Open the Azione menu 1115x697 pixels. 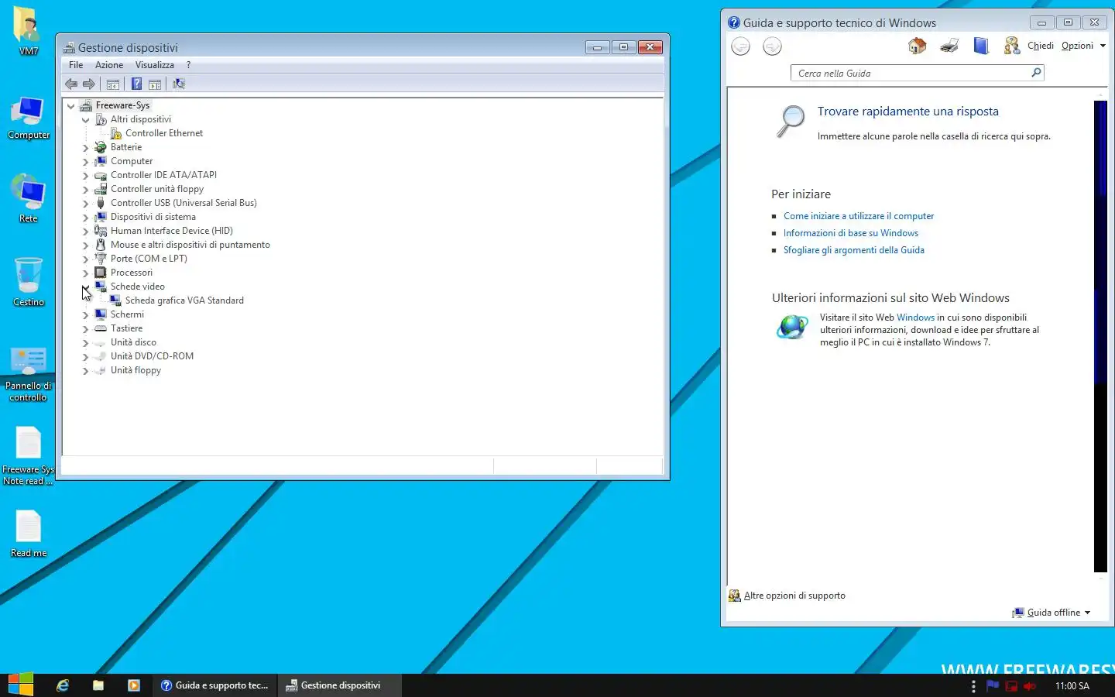109,65
